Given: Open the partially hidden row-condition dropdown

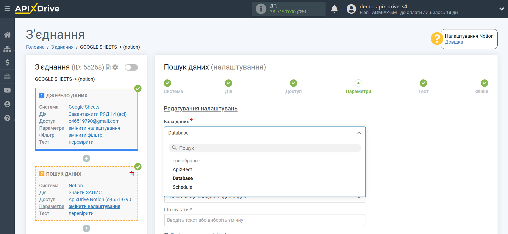Looking at the screenshot, I should click(265, 200).
